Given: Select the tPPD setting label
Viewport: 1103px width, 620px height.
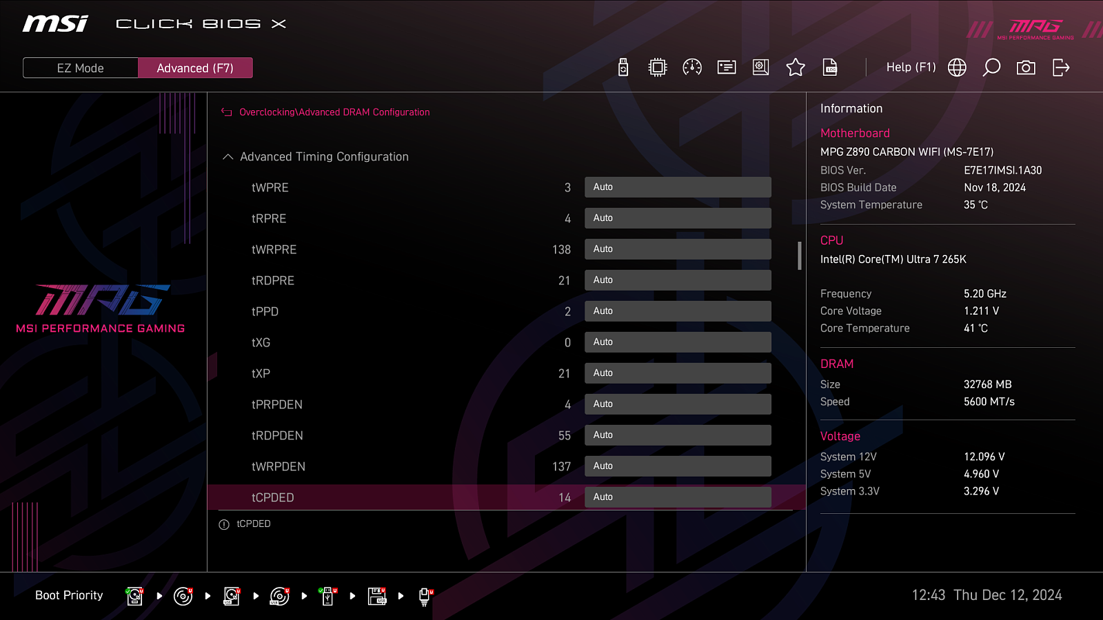Looking at the screenshot, I should [x=265, y=311].
